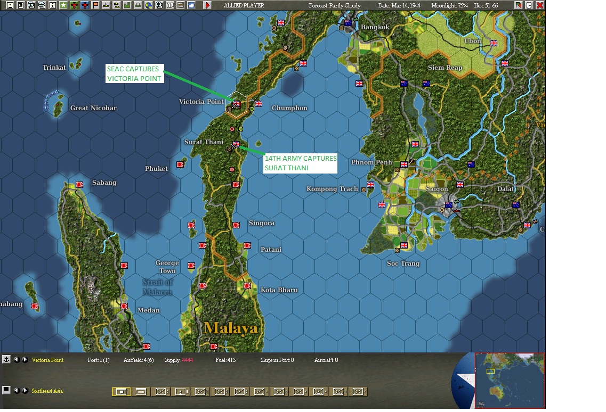Click the 'Ships in Port: 0' text
Viewport: 606px width, 412px height.
277,360
